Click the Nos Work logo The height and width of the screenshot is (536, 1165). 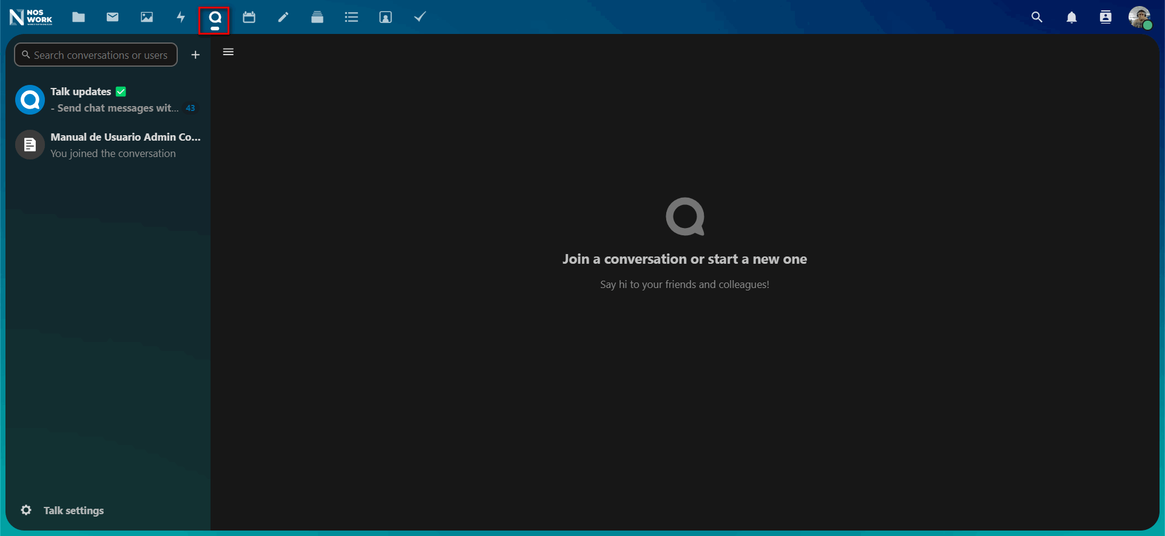[31, 17]
